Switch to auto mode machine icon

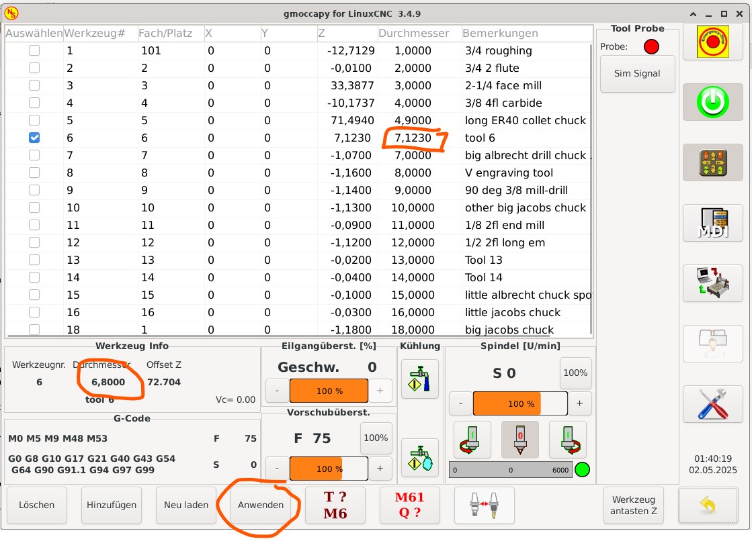tap(712, 283)
